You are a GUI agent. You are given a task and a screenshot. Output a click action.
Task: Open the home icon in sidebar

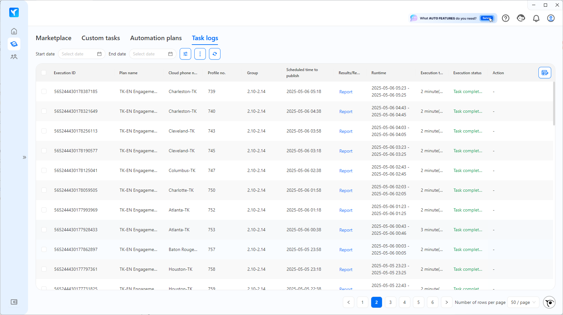14,31
